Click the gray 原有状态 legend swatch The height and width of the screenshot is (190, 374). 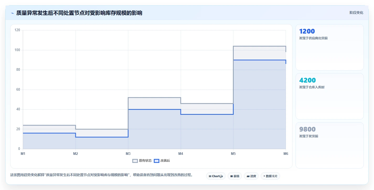click(135, 161)
